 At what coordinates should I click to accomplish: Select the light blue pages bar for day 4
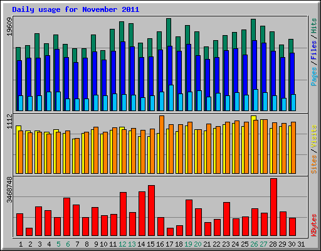pos(49,102)
